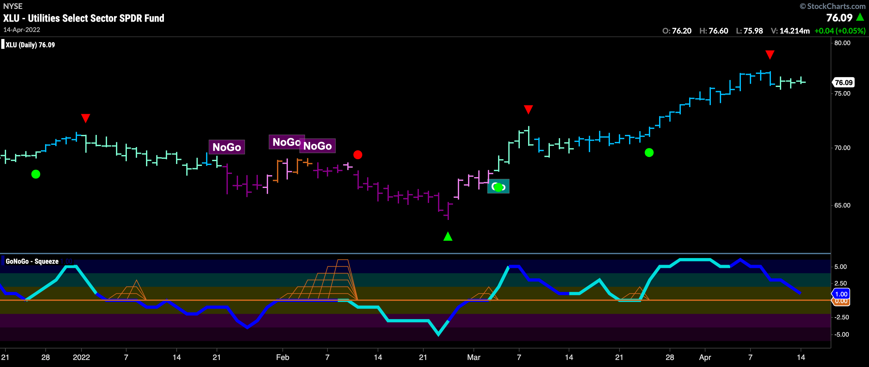
Task: Click the Go label with green dot in early March
Action: tap(498, 186)
